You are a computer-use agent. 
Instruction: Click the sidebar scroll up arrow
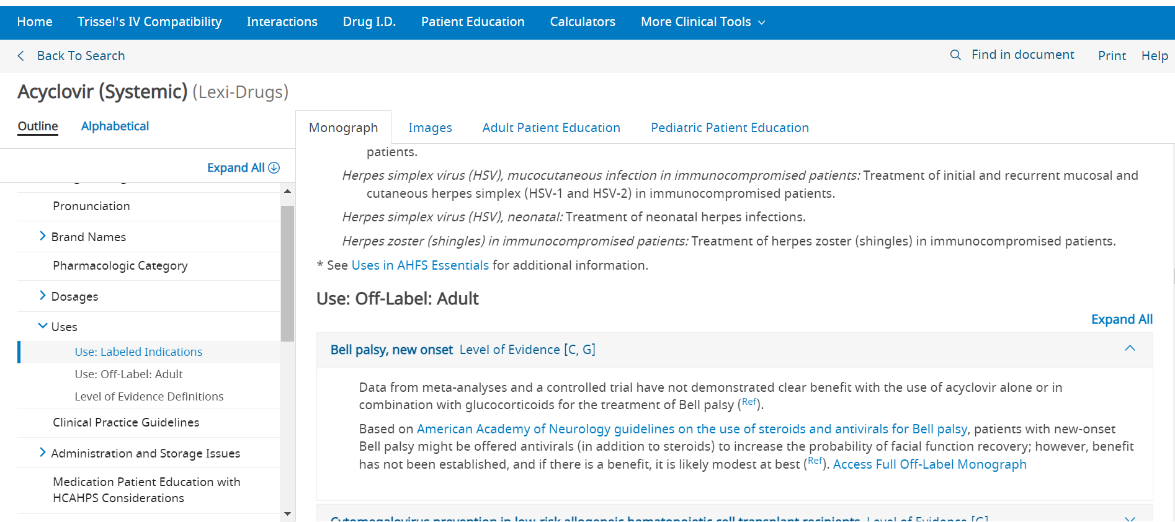coord(287,191)
